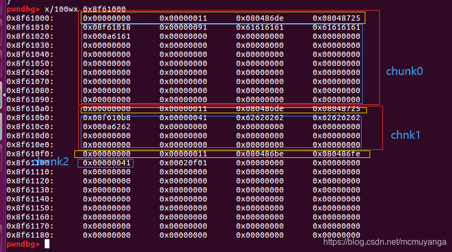452x252 pixels.
Task: Select address label 0x8f61140:
Action: click(x=30, y=199)
